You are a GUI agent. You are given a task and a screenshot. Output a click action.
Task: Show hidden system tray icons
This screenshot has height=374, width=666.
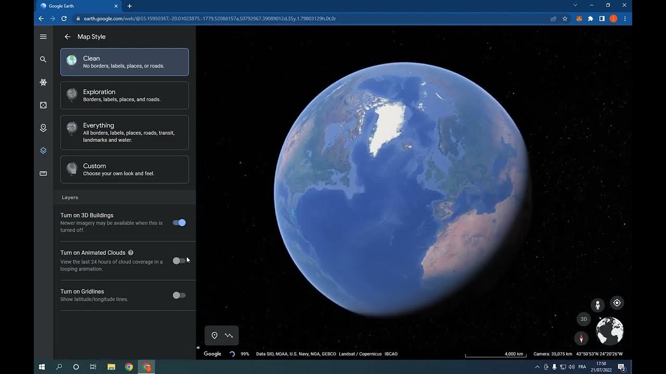(x=537, y=367)
